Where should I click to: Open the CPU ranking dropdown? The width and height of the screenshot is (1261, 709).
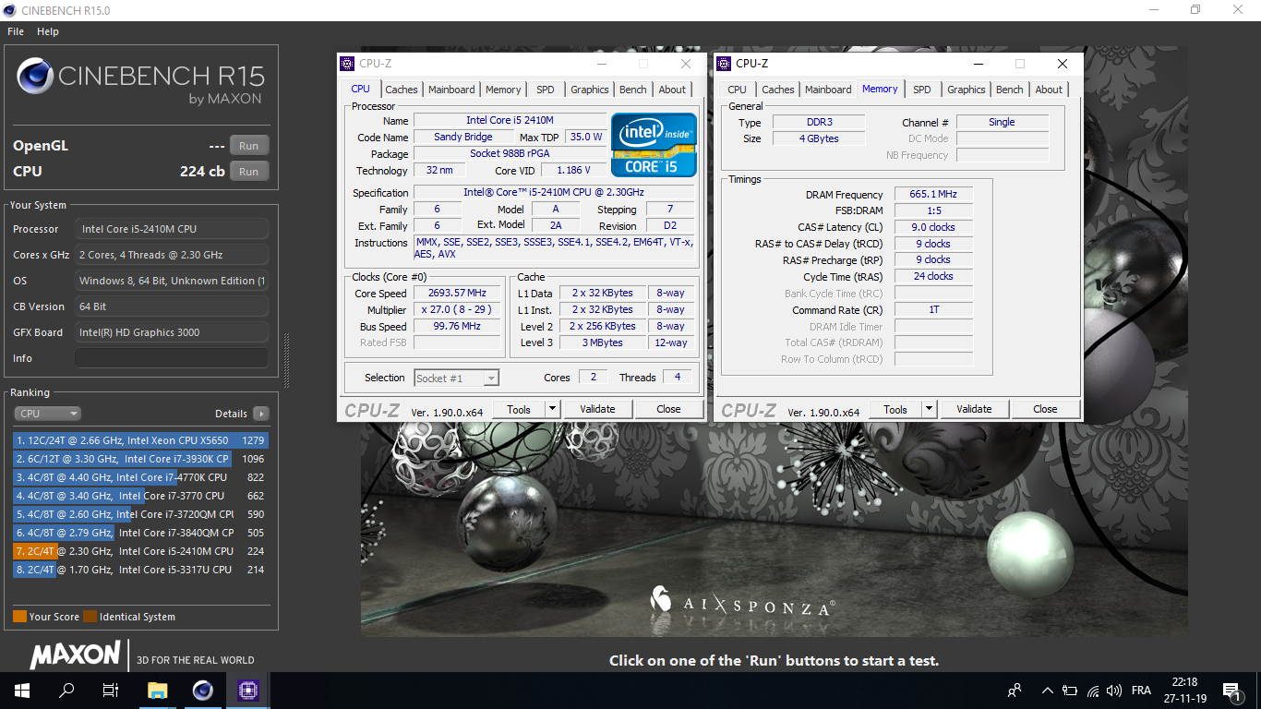click(x=47, y=414)
